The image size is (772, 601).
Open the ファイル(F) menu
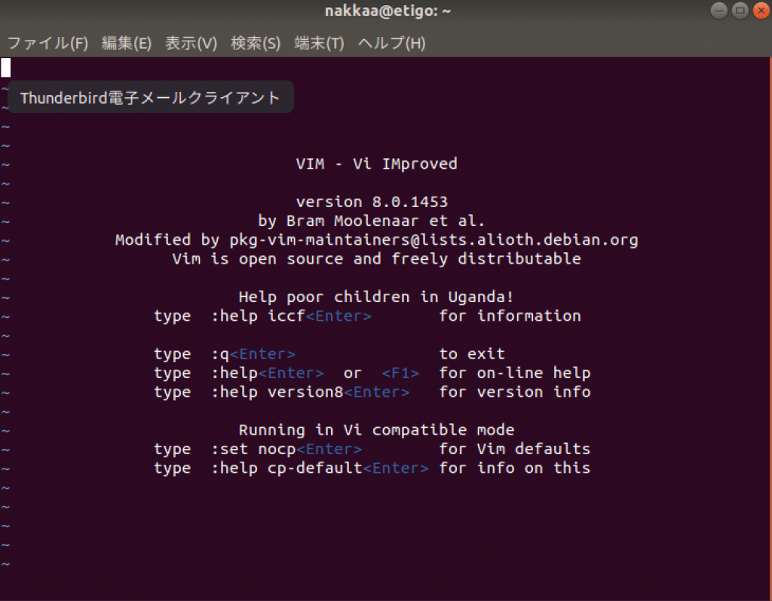tap(47, 43)
